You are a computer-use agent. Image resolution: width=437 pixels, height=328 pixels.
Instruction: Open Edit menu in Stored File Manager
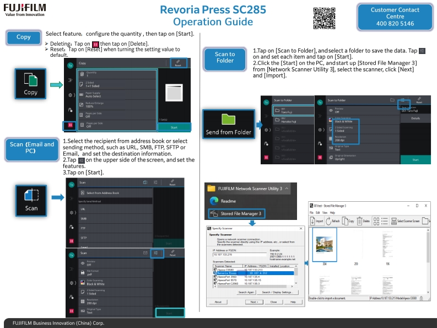point(318,213)
